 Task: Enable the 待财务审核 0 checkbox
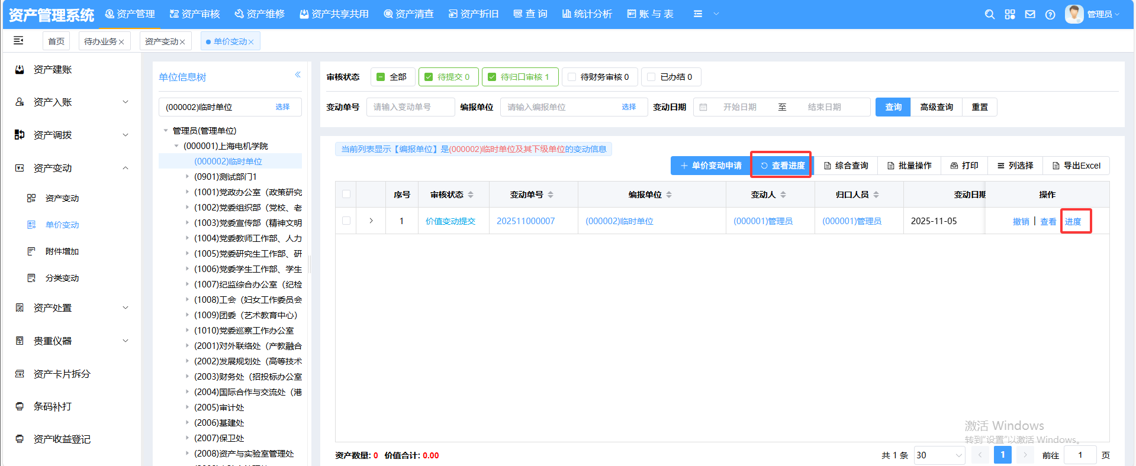(572, 77)
